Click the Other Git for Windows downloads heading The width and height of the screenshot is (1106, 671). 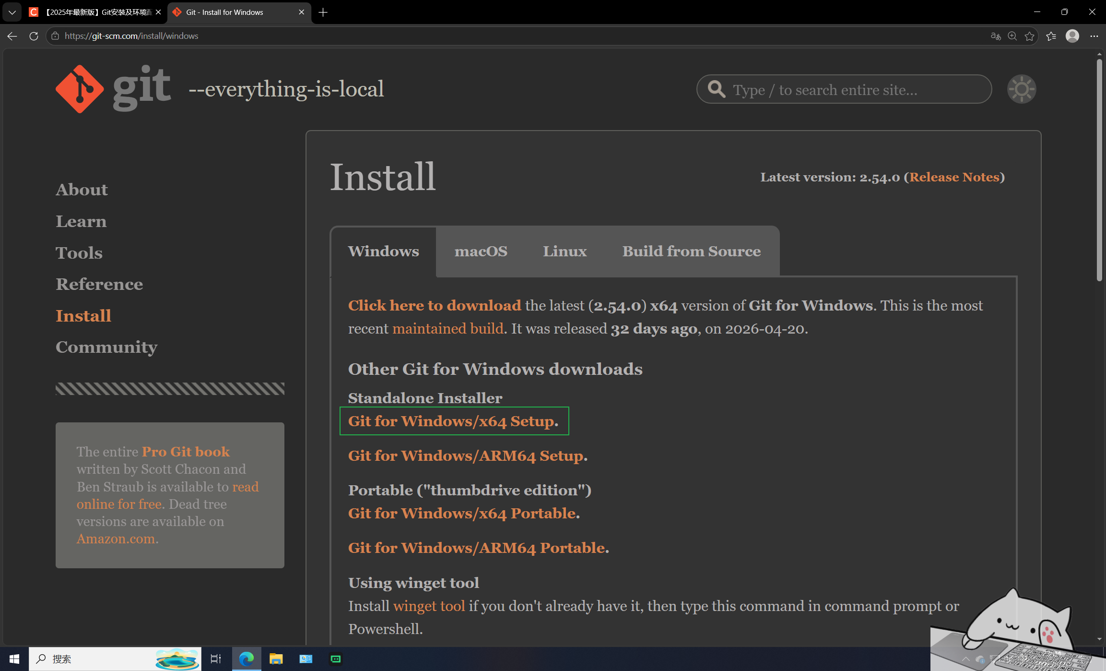tap(495, 369)
